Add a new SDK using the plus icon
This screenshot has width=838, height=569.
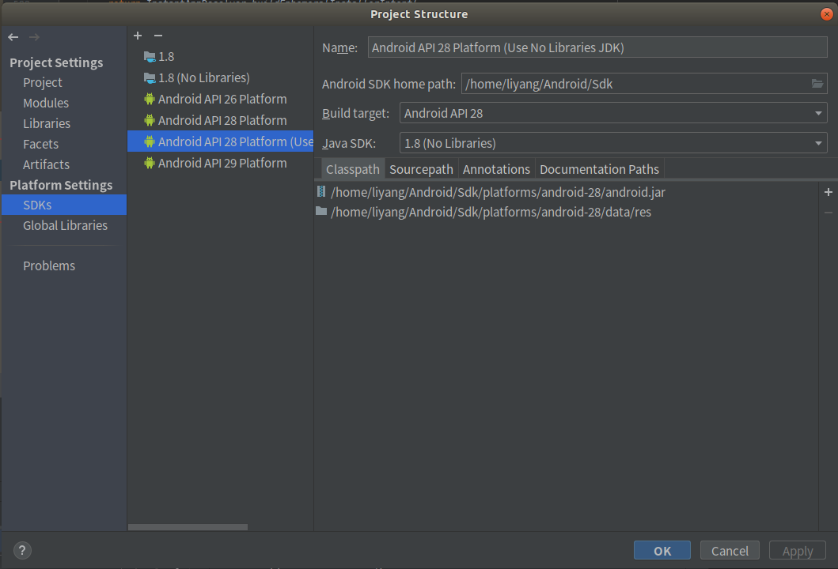pyautogui.click(x=138, y=36)
